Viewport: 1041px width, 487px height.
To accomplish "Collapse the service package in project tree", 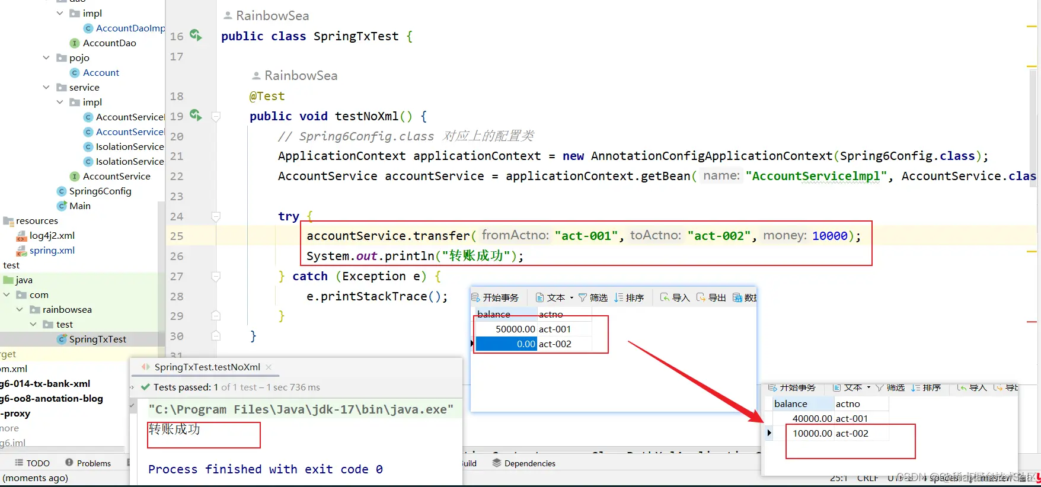I will [46, 87].
